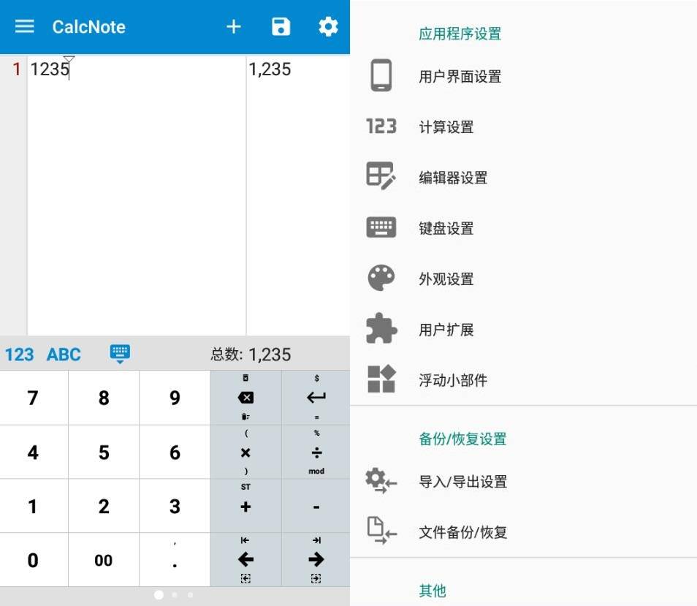Switch to the 123 numeric keyboard tab

click(x=19, y=355)
